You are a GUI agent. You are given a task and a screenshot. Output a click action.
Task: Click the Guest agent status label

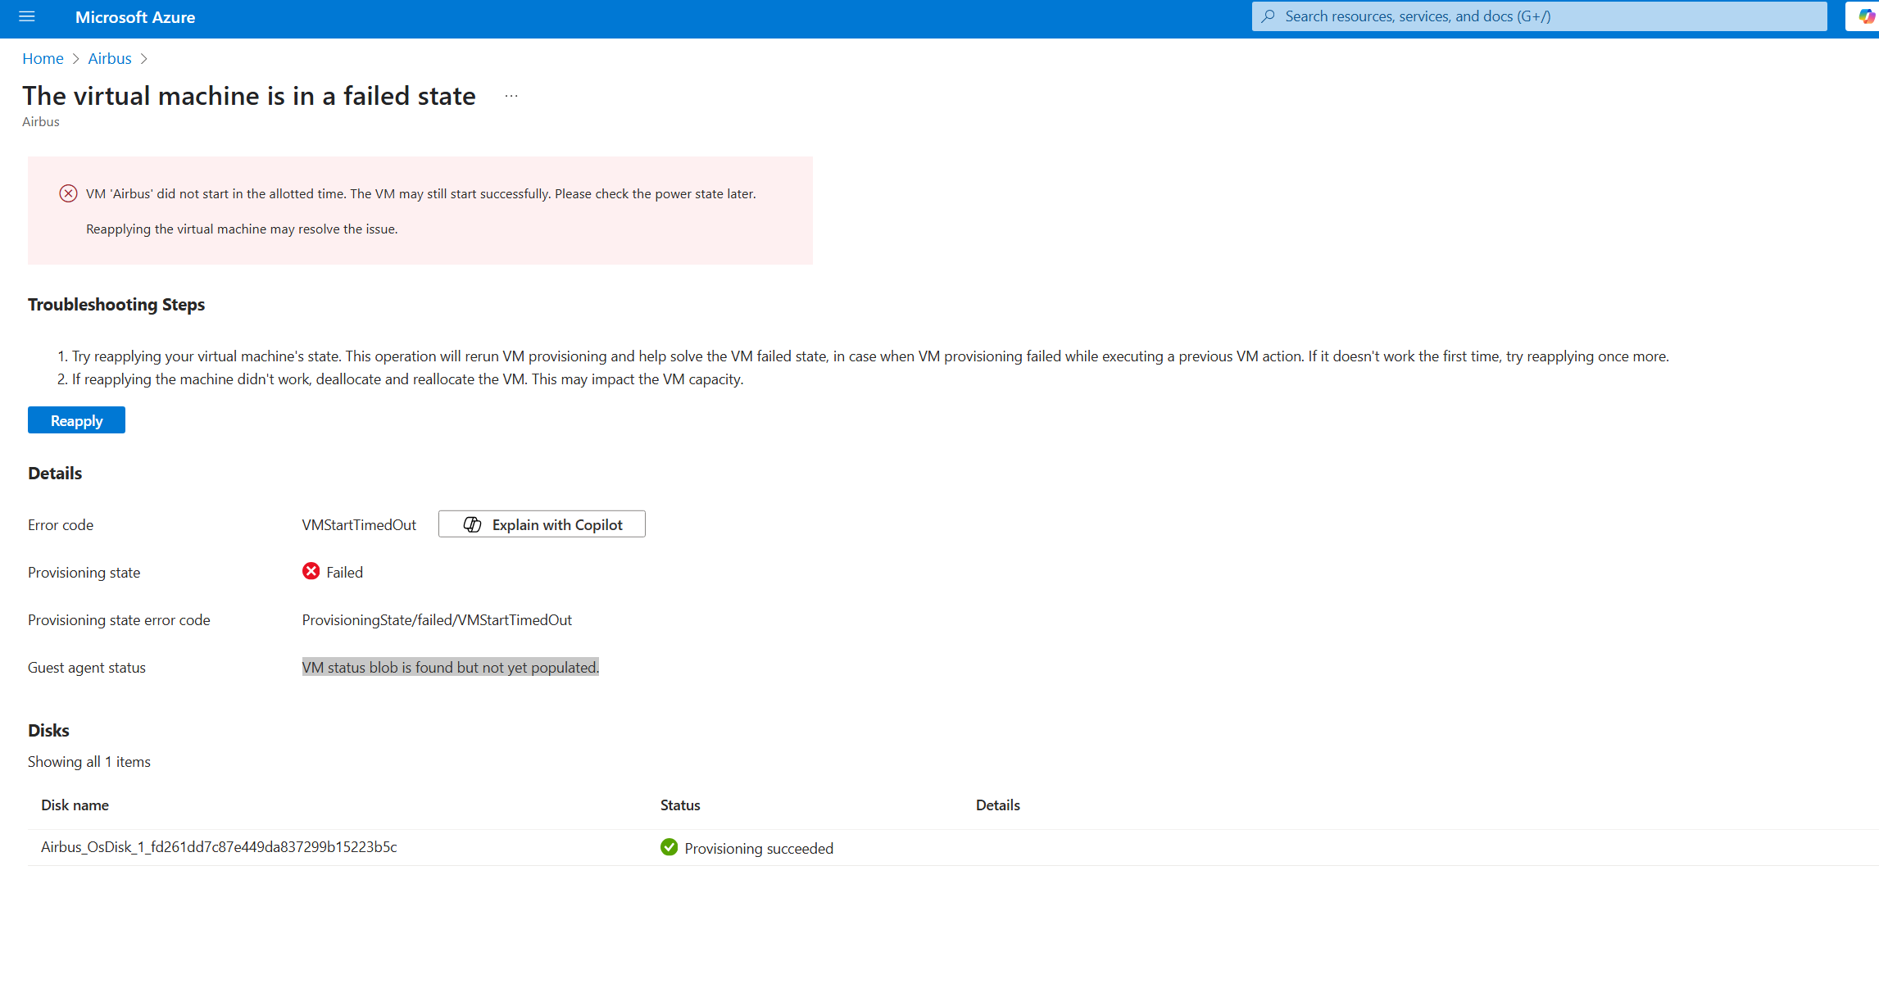(x=87, y=667)
